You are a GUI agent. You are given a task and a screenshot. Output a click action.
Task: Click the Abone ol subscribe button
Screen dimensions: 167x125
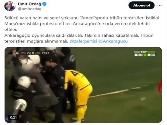pos(141,5)
